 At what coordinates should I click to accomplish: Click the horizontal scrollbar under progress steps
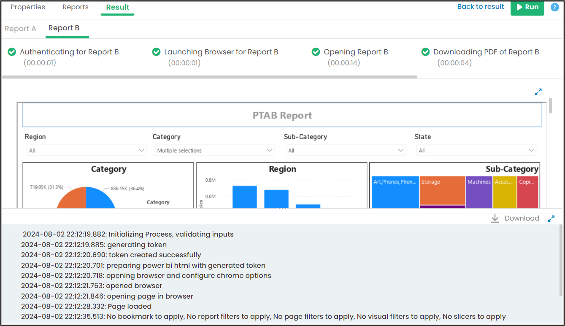(210, 77)
